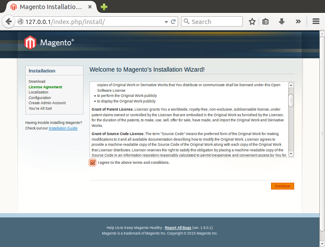Click the Magento logo in header
Image resolution: width=325 pixels, height=247 pixels.
[x=49, y=42]
